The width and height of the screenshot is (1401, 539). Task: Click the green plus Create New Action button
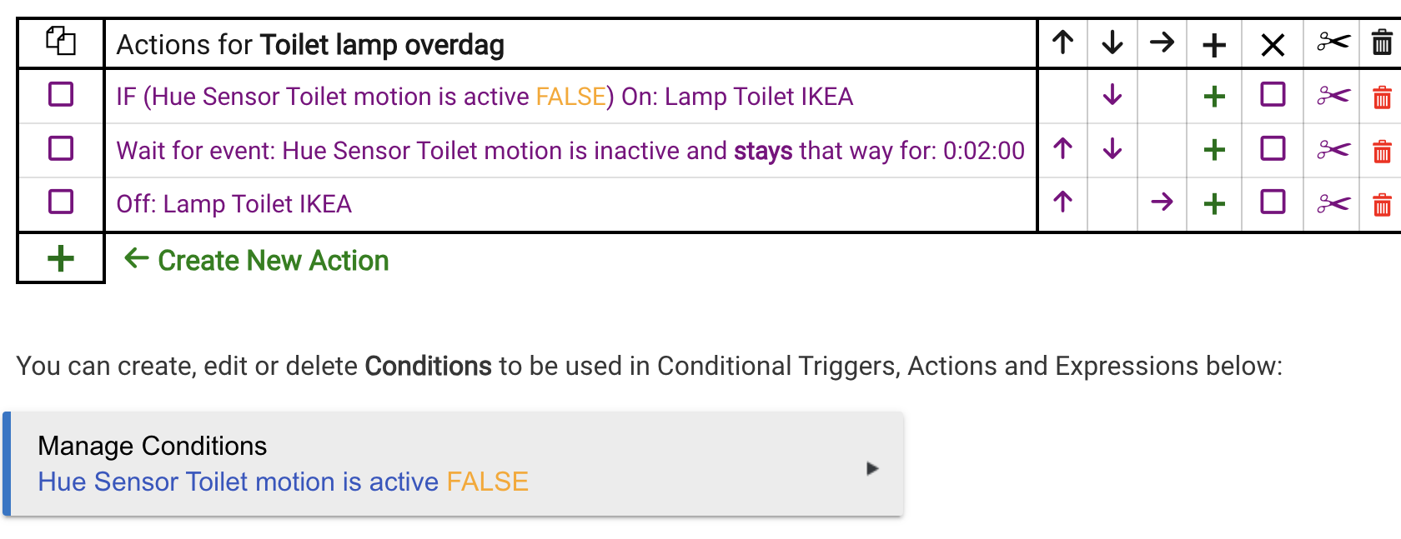click(x=61, y=258)
